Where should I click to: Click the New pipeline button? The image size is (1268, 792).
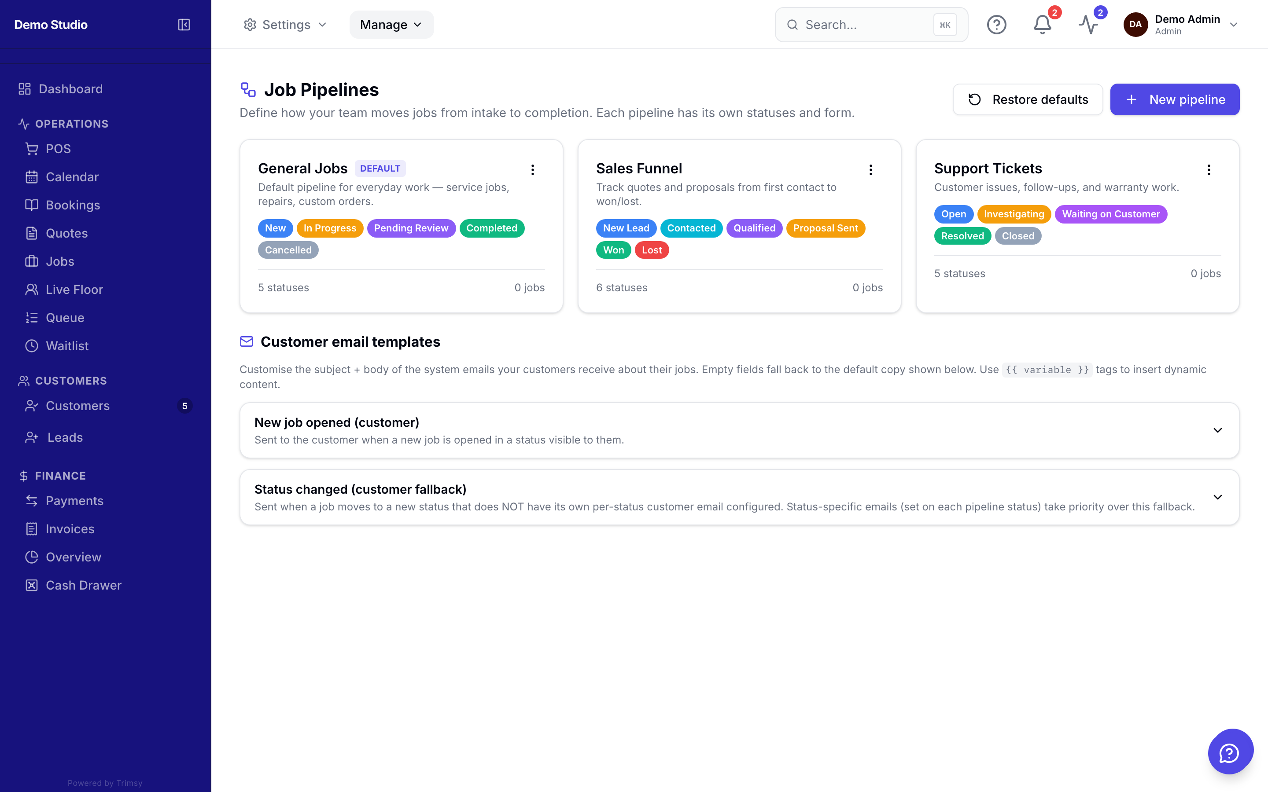(x=1174, y=99)
